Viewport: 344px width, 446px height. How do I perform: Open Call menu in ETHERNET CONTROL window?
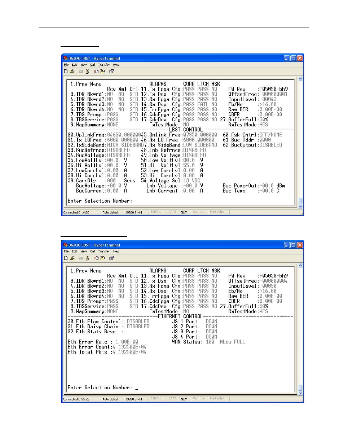(93, 252)
